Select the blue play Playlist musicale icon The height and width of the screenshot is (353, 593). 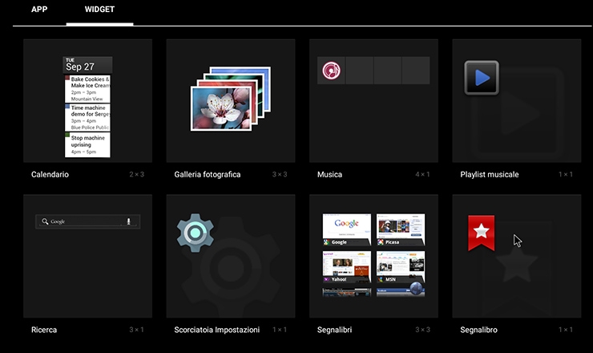(x=482, y=78)
